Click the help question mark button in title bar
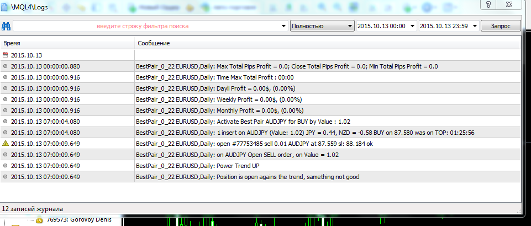Viewport: 531px width, 226px height. 488,4
